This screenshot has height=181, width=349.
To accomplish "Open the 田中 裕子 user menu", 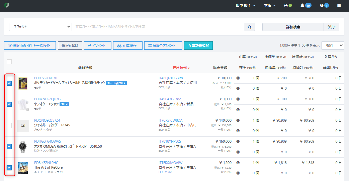I will click(x=245, y=6).
